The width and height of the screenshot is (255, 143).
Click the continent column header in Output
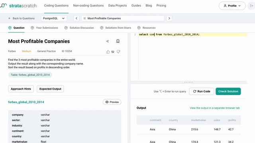click(x=155, y=120)
